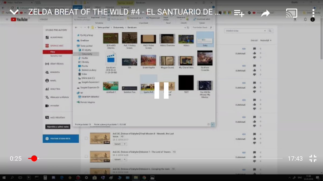
Task: Click the red progress scrubber handle
Action: point(34,158)
